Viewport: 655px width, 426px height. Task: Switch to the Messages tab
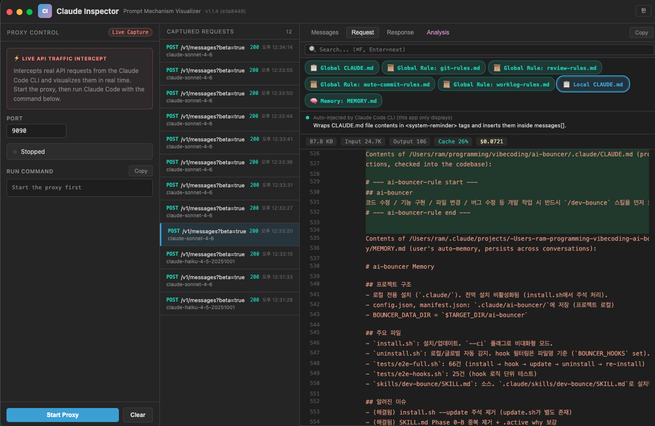325,32
